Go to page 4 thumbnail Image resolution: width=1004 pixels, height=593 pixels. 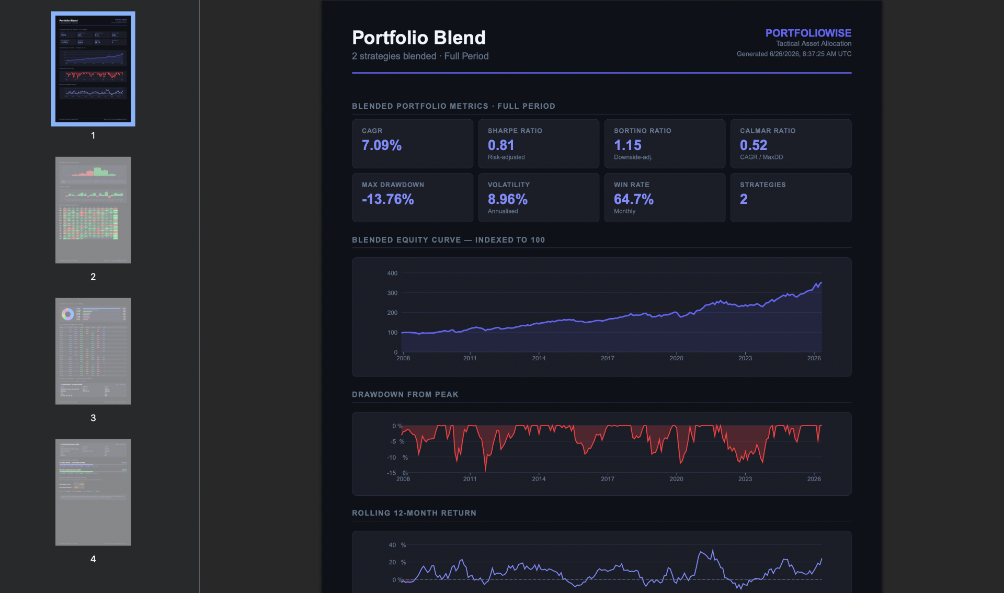click(x=93, y=492)
